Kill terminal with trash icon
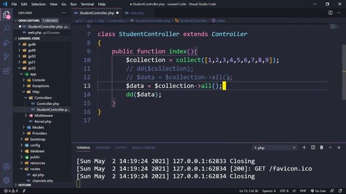 click(x=322, y=148)
